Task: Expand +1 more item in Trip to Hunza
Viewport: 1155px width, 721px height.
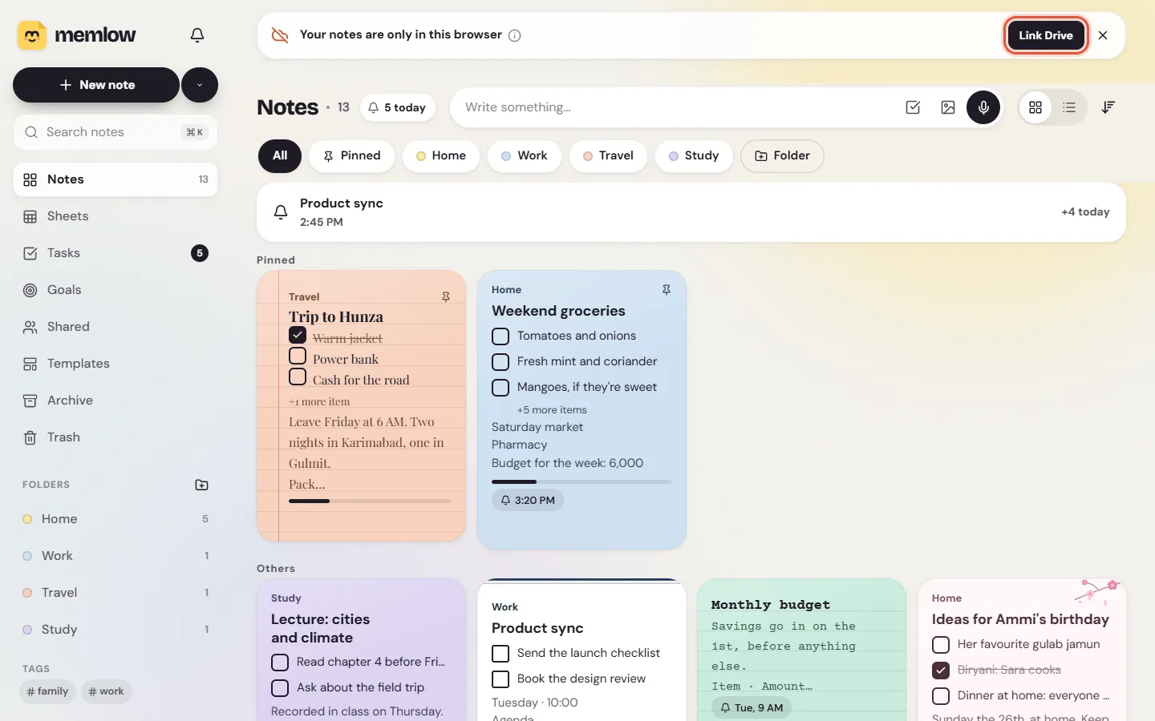Action: point(319,402)
